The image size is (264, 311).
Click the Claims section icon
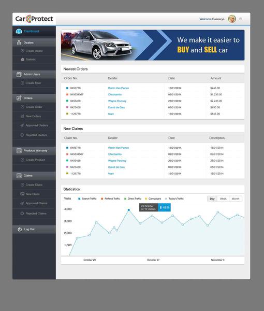pyautogui.click(x=19, y=176)
